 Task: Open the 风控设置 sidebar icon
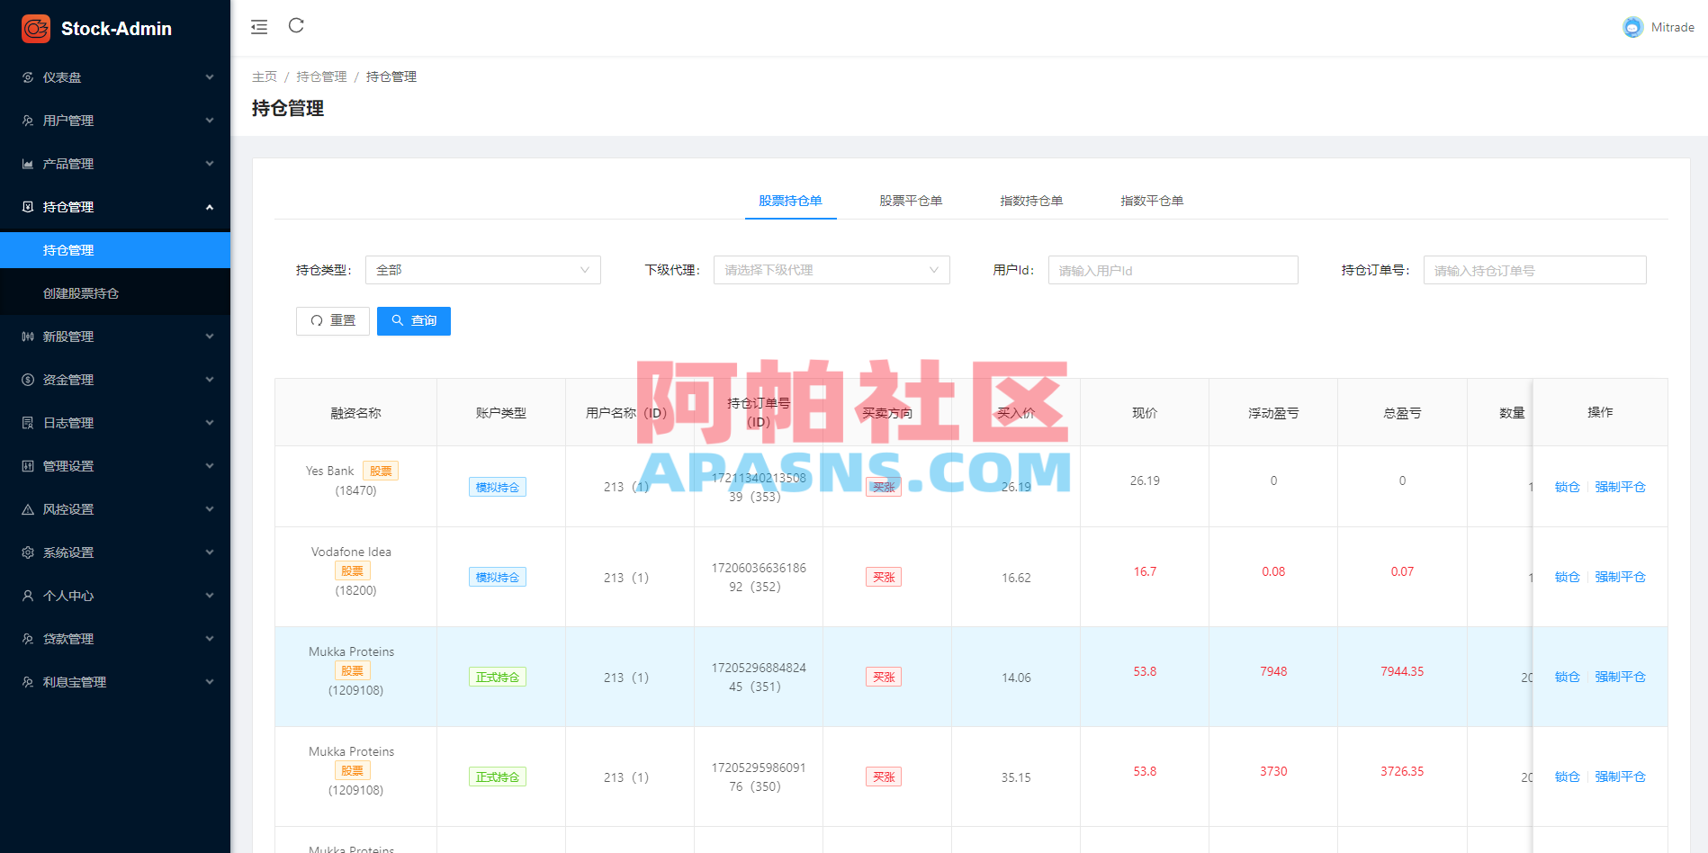pyautogui.click(x=27, y=508)
